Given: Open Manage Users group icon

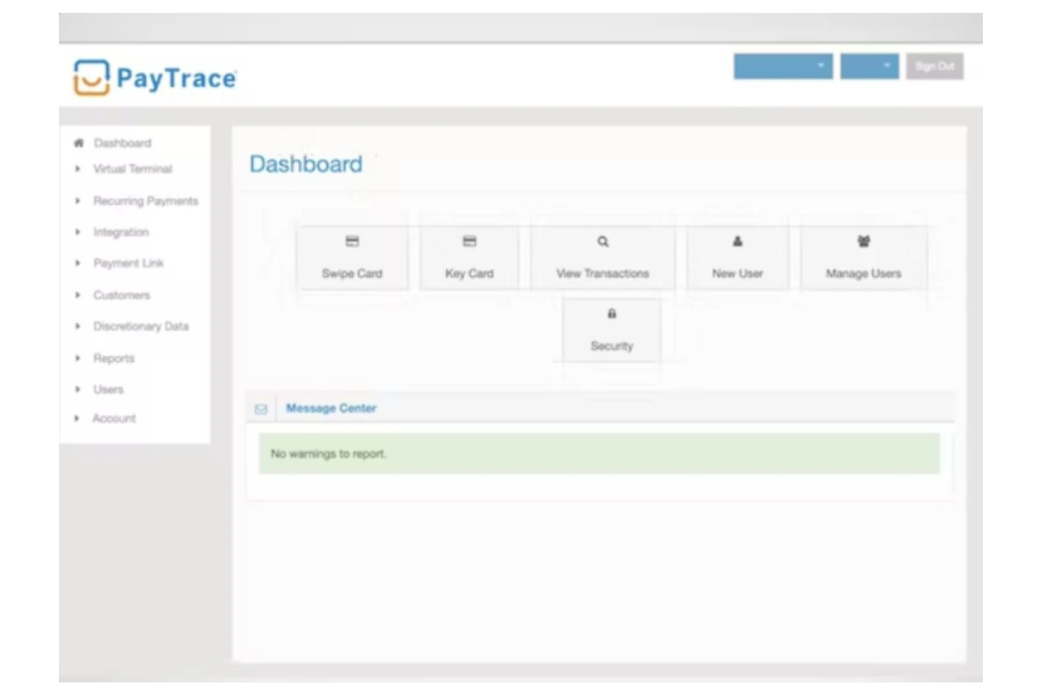Looking at the screenshot, I should click(x=864, y=242).
